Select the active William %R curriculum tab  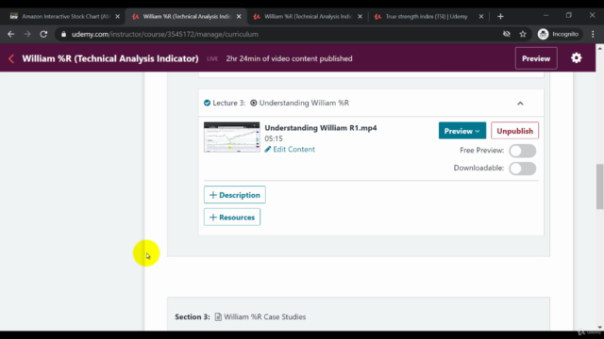(187, 17)
